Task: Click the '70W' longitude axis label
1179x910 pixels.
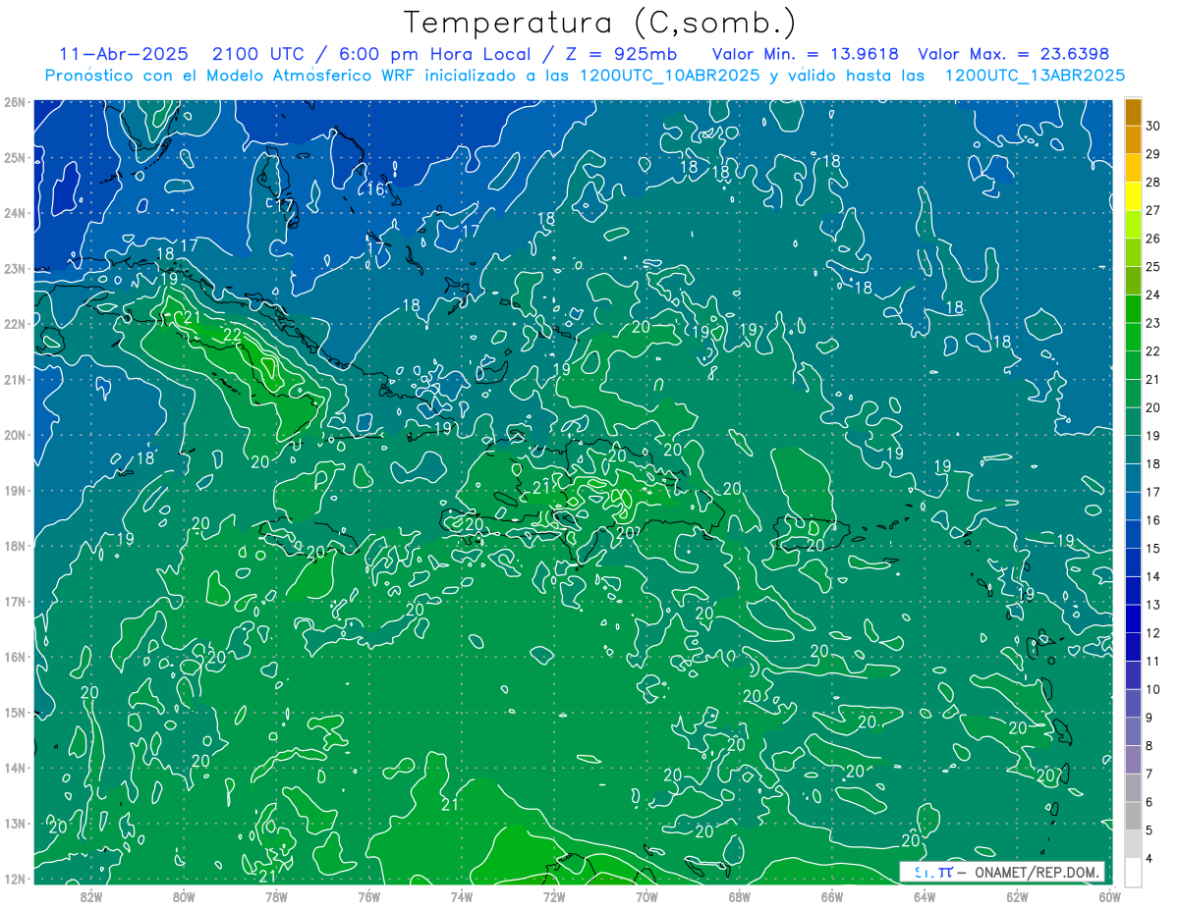Action: pos(646,896)
